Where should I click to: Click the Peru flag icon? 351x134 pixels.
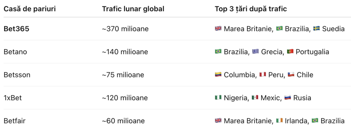click(263, 75)
